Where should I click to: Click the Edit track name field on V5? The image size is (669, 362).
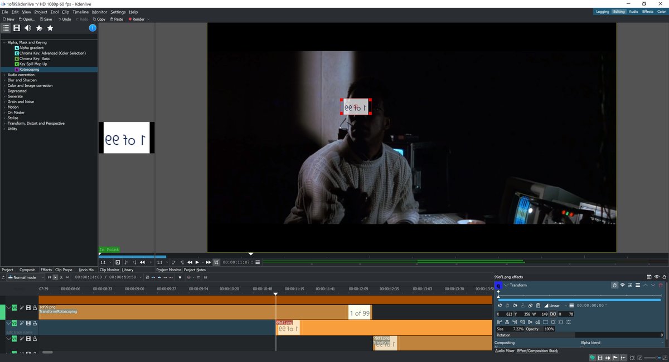click(x=18, y=332)
